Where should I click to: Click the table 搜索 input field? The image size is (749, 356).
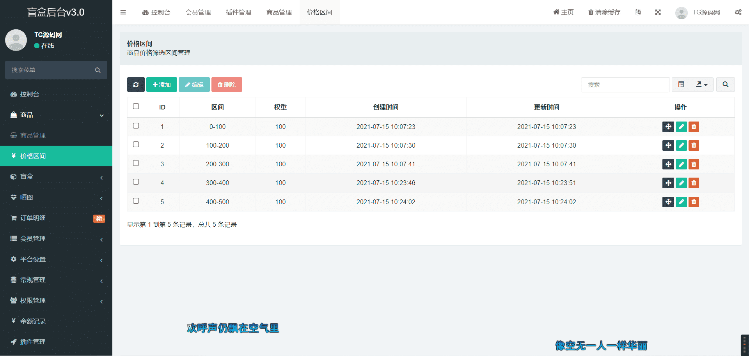(x=625, y=85)
